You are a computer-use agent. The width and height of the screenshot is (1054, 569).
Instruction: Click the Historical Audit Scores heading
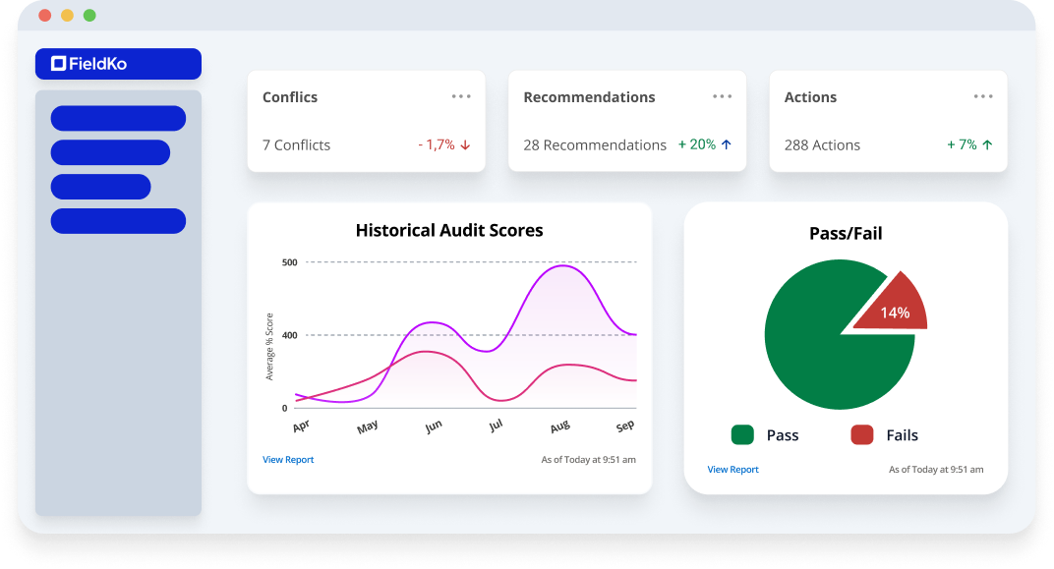click(x=449, y=230)
